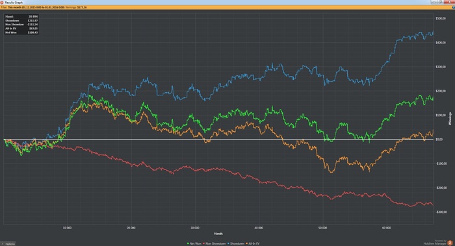Click the $0,00 axis label
This screenshot has width=455, height=246.
tap(439, 140)
